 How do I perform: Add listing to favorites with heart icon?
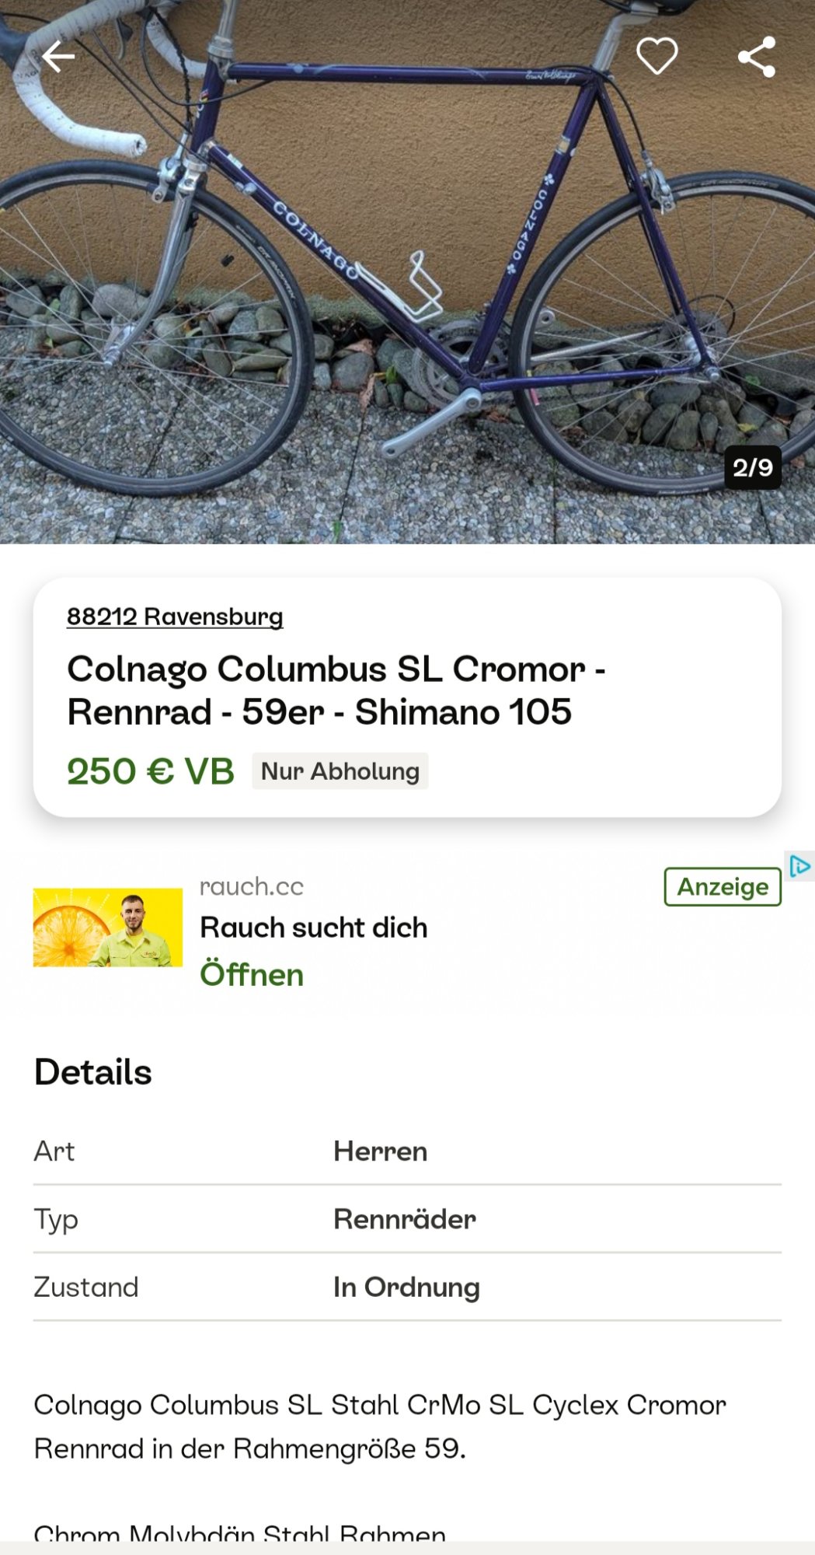click(x=657, y=56)
